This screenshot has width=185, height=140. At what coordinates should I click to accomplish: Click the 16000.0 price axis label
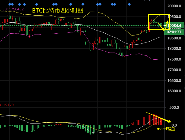pyautogui.click(x=174, y=91)
